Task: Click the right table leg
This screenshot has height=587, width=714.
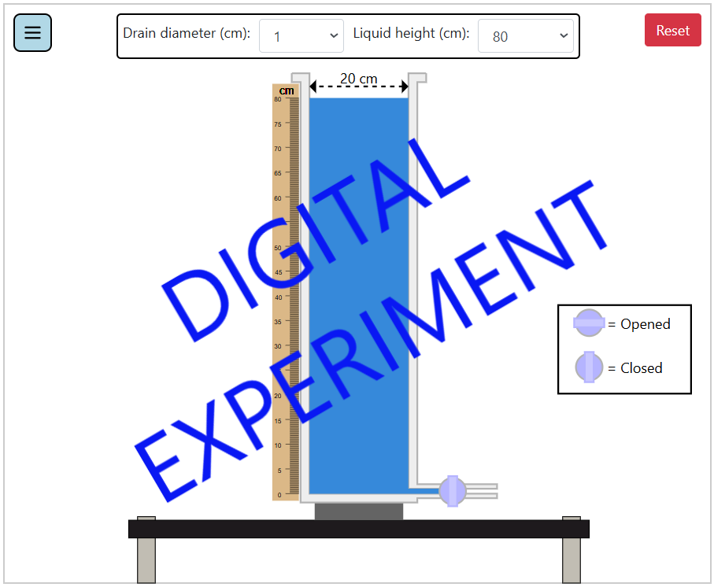Action: coord(572,559)
